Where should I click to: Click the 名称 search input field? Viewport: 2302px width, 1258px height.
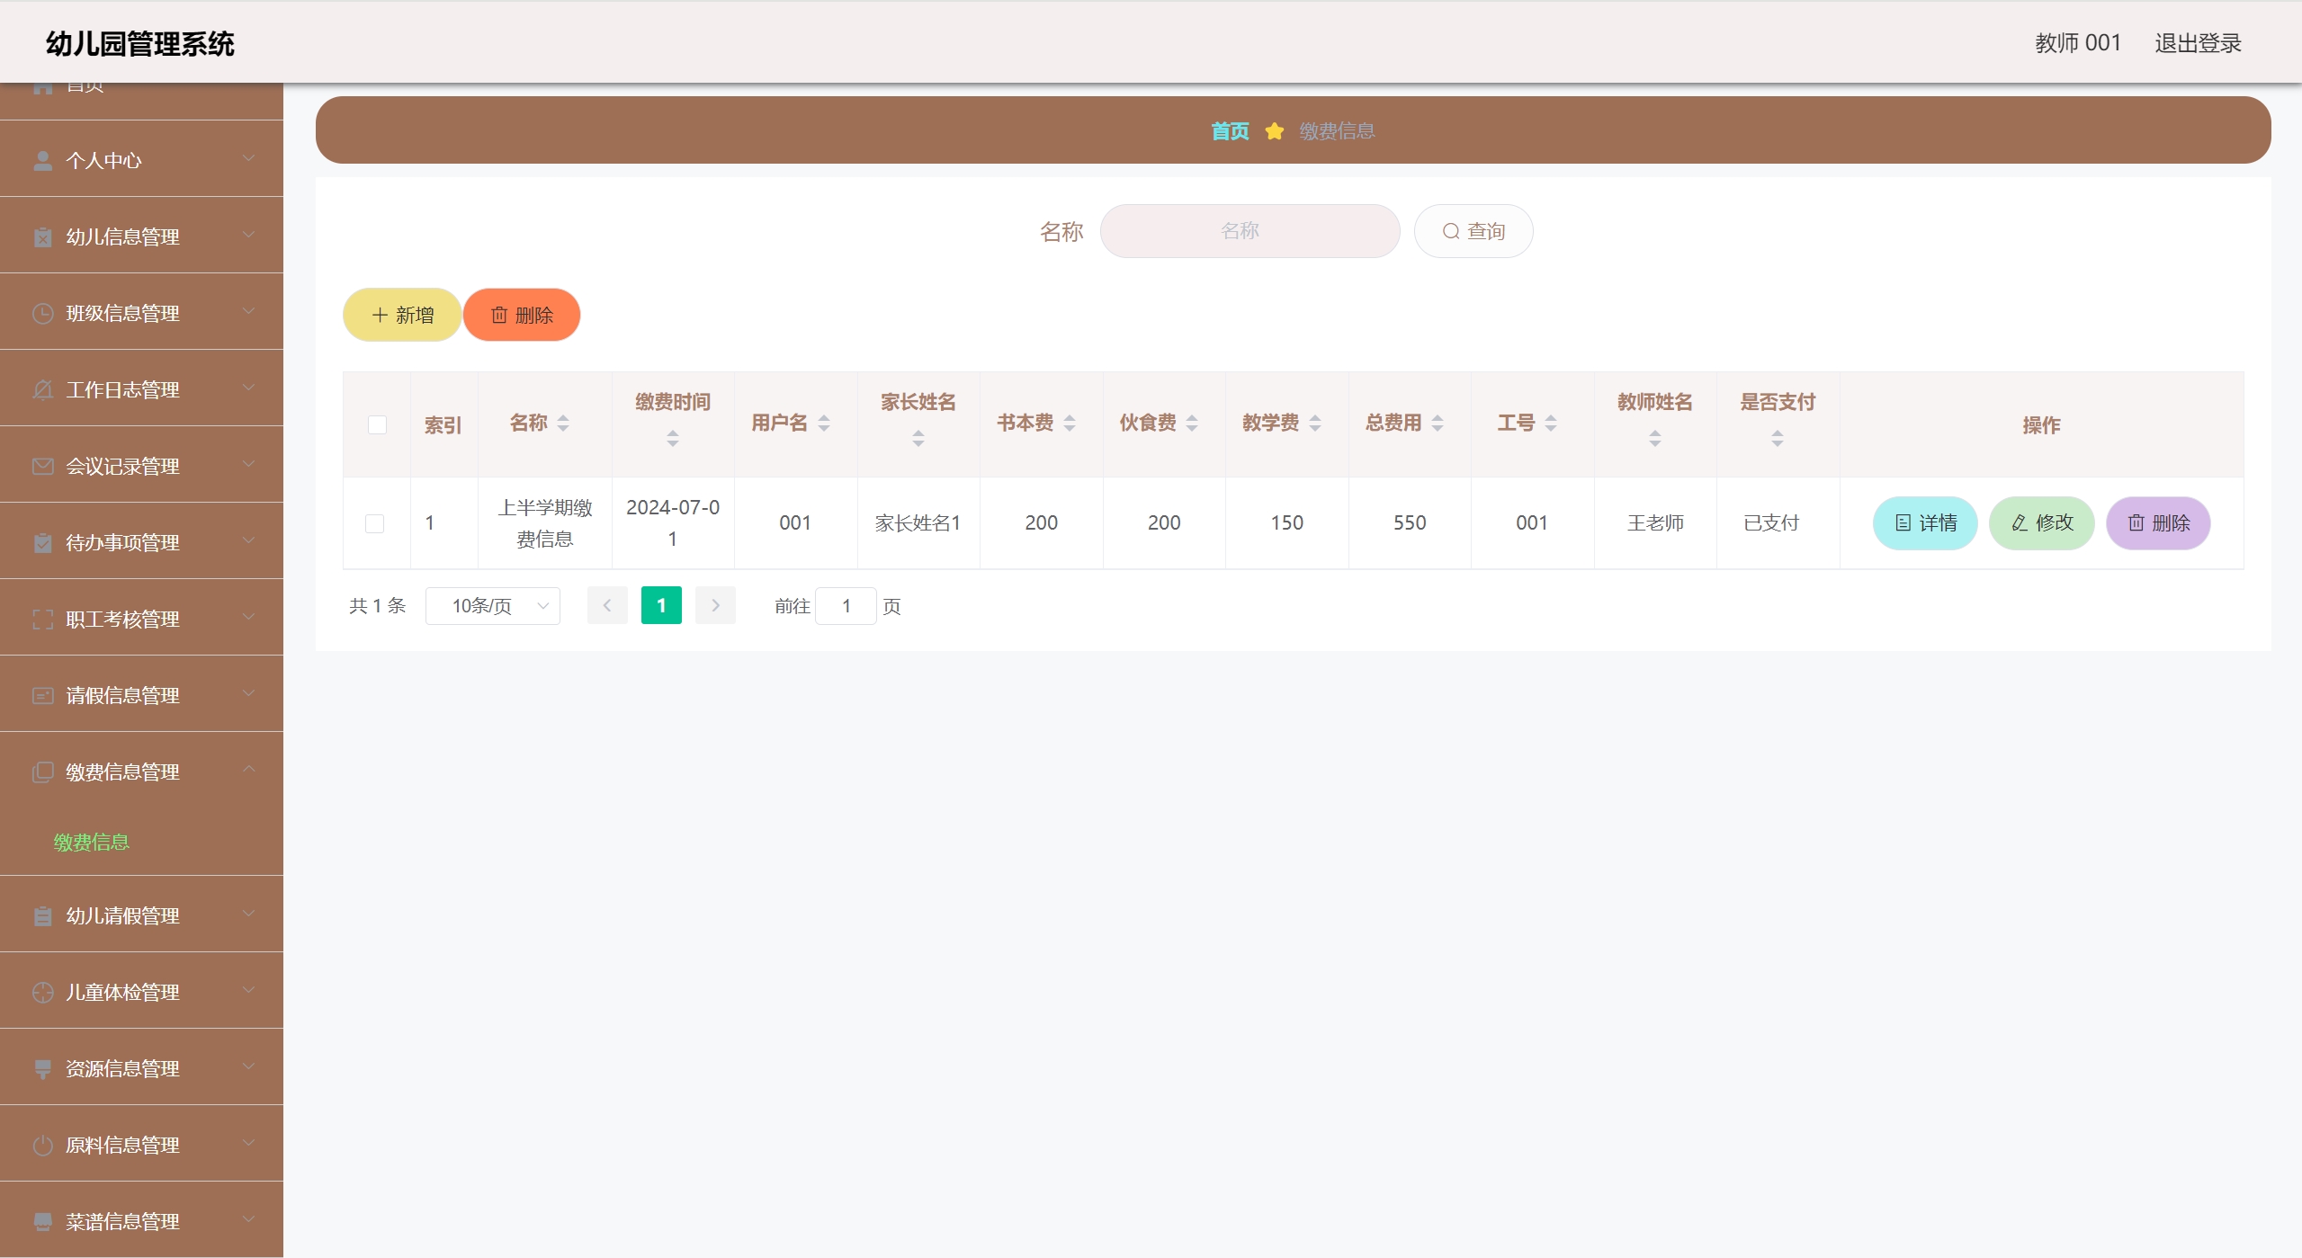[1249, 231]
